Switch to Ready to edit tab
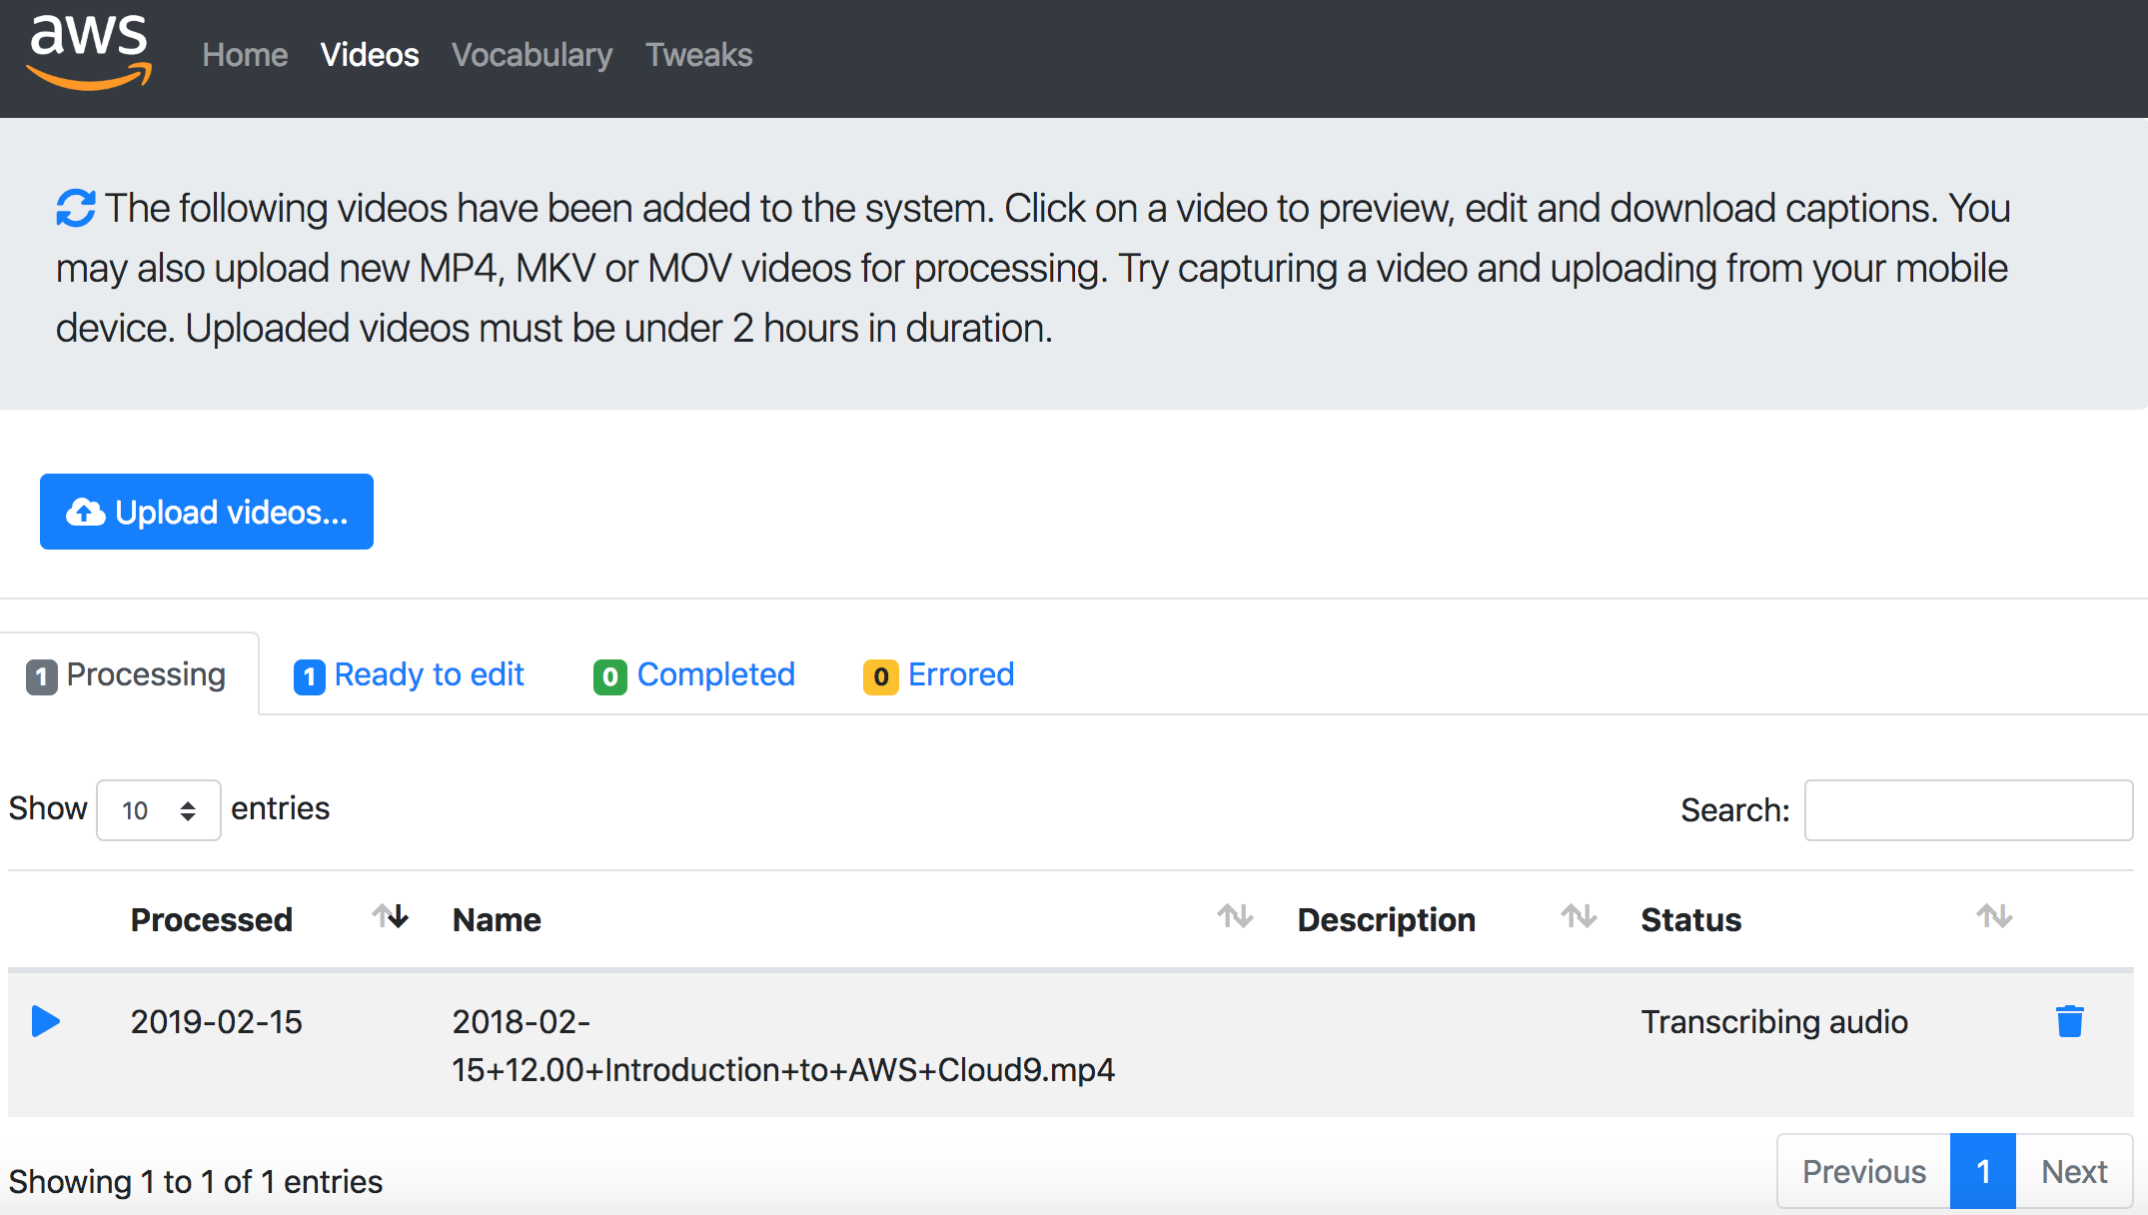Screen dimensions: 2148x1215 (410, 675)
